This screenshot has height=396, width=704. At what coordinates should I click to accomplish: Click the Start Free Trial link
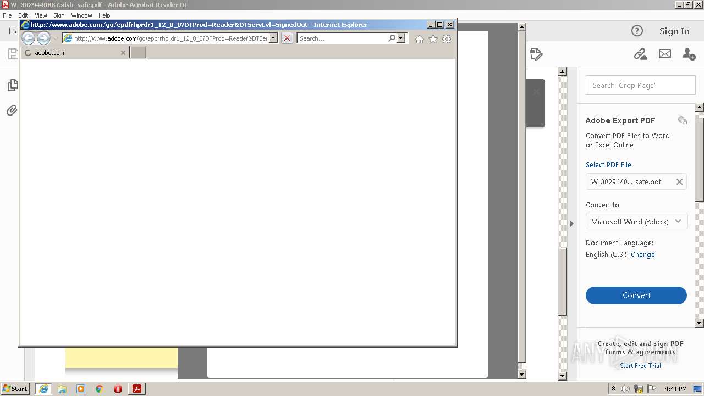coord(640,366)
